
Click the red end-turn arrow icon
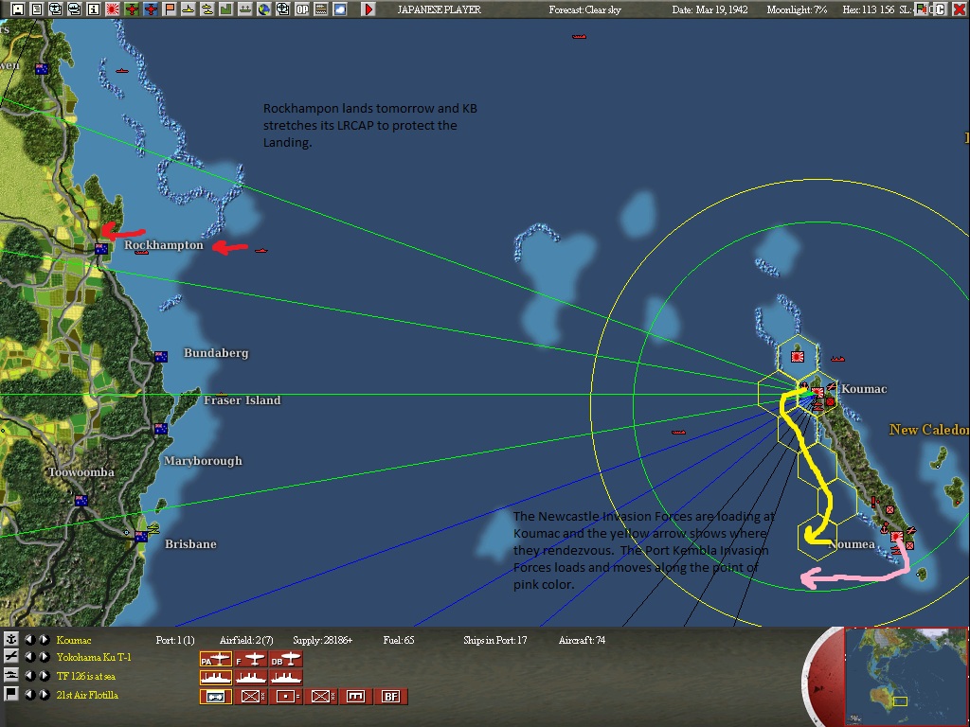pos(368,9)
